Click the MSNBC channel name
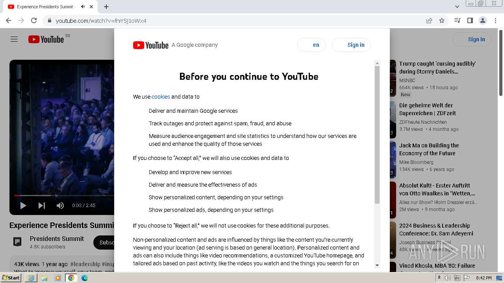This screenshot has width=504, height=283. coord(407,81)
